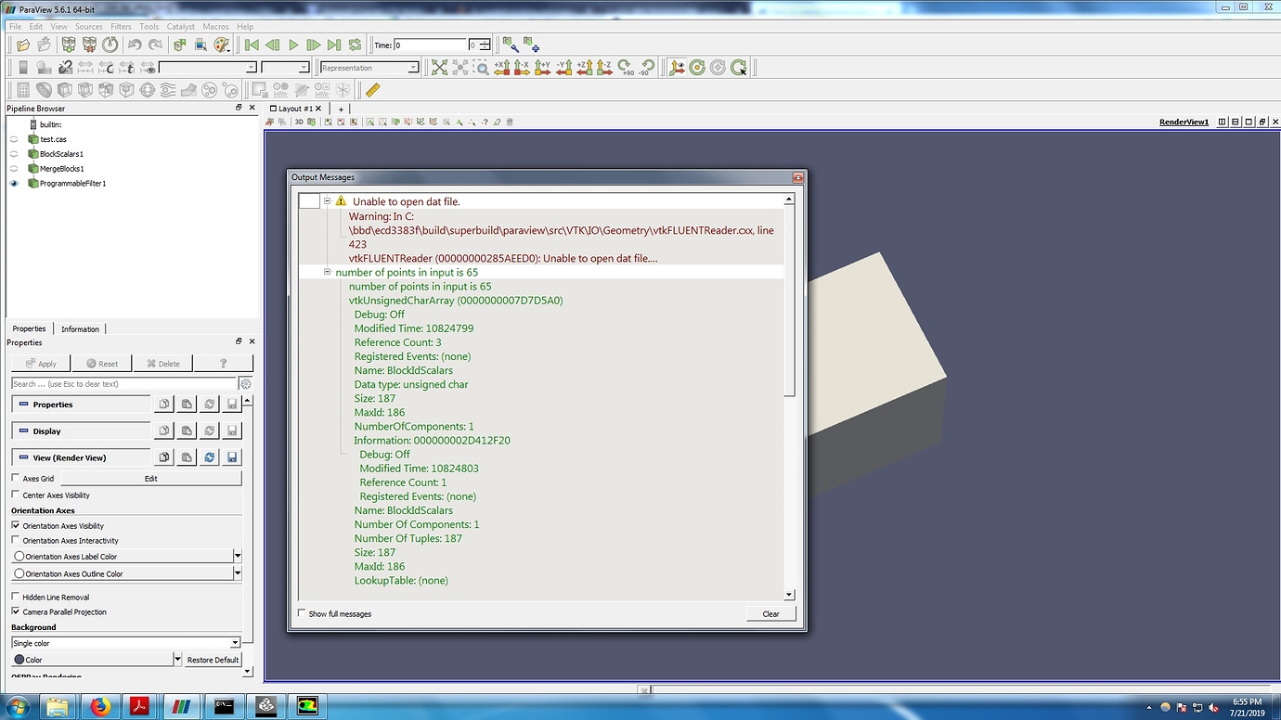
Task: Open the background Color dropdown arrow
Action: [x=177, y=660]
